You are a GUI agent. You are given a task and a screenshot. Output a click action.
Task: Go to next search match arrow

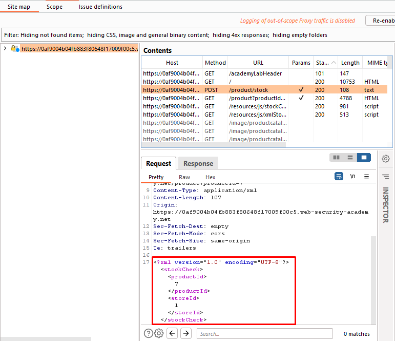tap(186, 333)
